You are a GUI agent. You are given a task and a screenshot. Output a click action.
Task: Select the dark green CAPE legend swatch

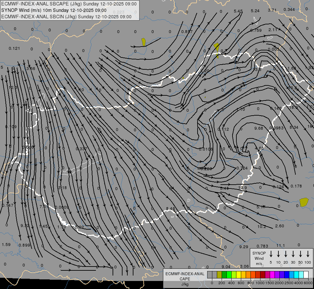tap(224, 275)
